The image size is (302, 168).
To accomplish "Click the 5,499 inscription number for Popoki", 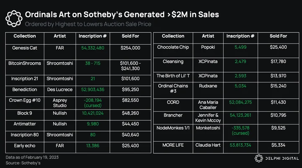I will 240,47.
